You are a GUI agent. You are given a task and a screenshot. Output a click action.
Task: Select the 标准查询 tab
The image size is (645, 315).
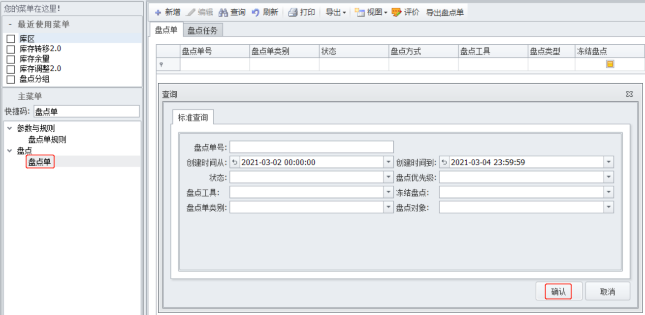(193, 118)
